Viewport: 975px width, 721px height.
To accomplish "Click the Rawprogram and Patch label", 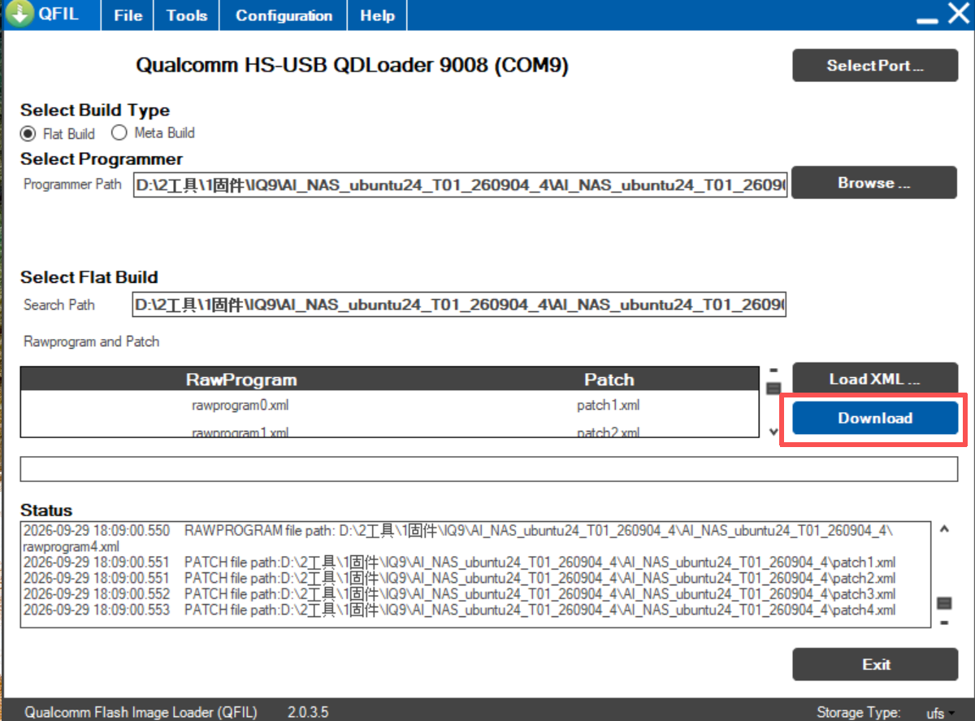I will 91,341.
